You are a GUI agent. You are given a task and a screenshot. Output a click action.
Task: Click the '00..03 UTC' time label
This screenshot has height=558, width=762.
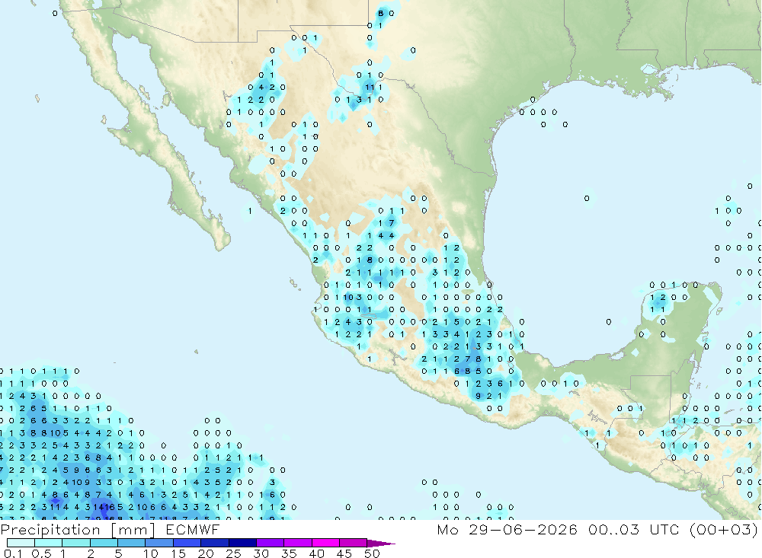[x=634, y=529]
